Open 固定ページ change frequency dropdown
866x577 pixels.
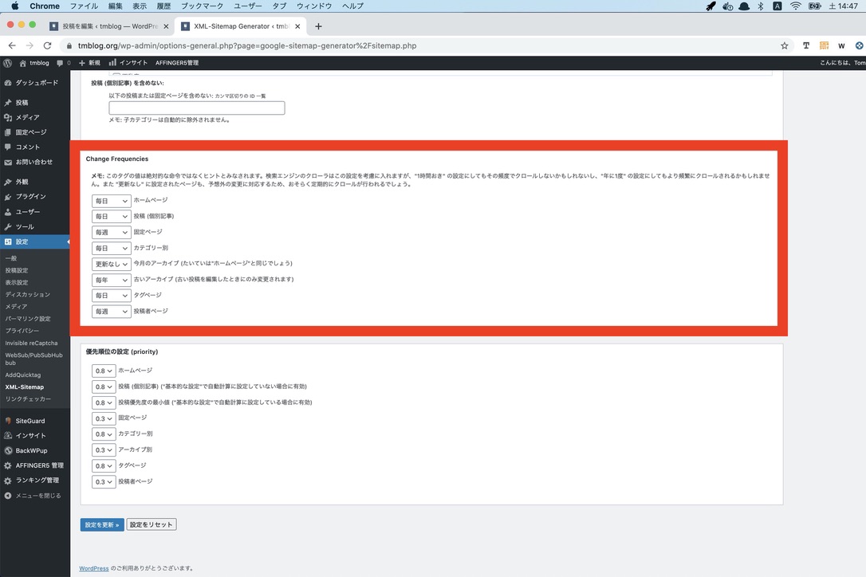111,233
